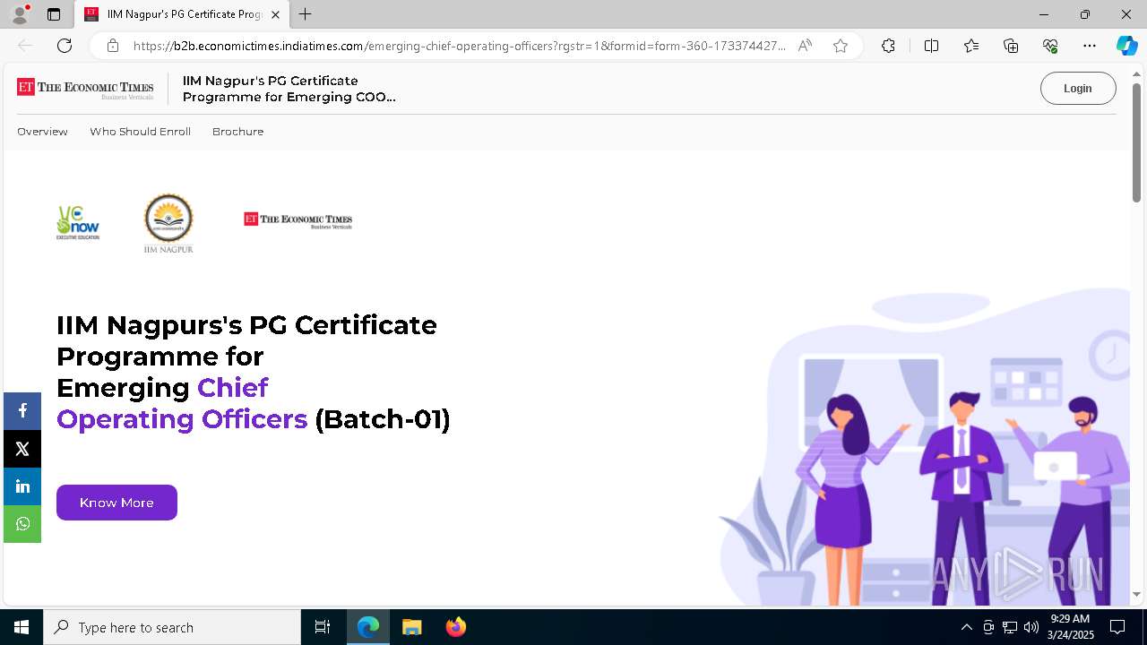The image size is (1147, 645).
Task: Open Edge profile avatar
Action: (x=20, y=14)
